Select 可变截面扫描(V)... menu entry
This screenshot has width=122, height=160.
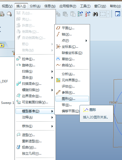click(35, 102)
